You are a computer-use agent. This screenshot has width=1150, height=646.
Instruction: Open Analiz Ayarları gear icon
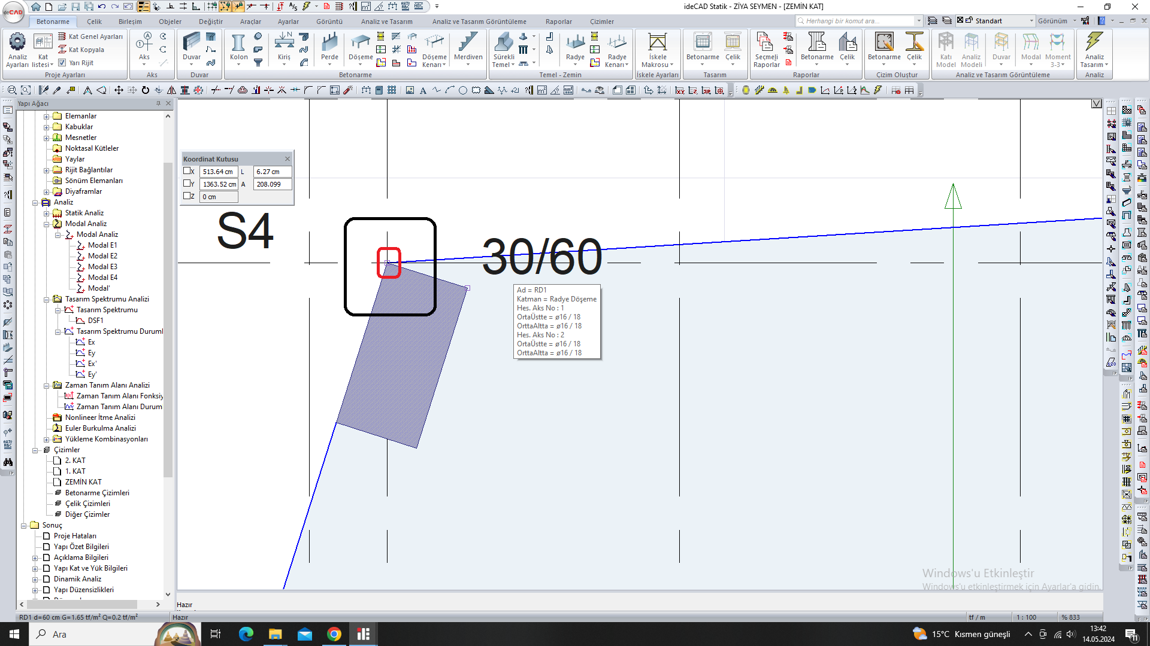coord(17,42)
